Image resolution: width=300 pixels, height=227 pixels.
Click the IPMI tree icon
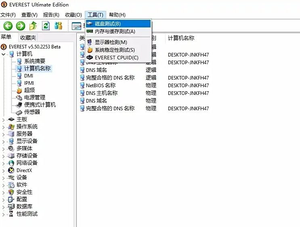click(19, 83)
